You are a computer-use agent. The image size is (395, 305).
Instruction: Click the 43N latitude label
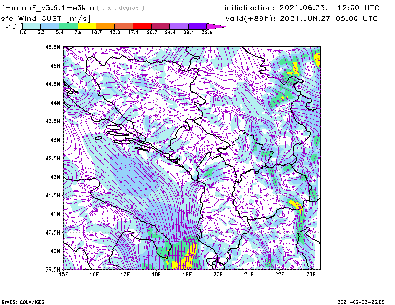[55, 140]
